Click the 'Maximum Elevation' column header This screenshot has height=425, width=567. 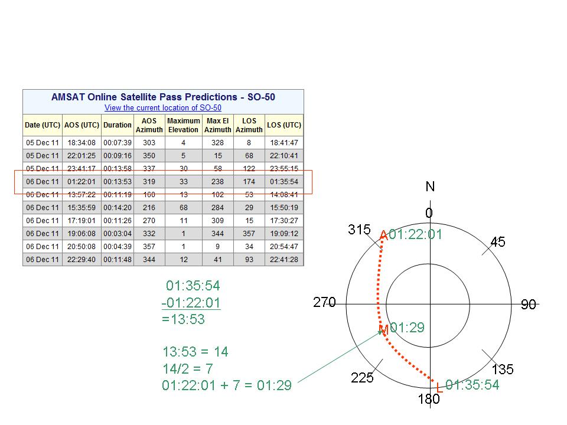183,125
